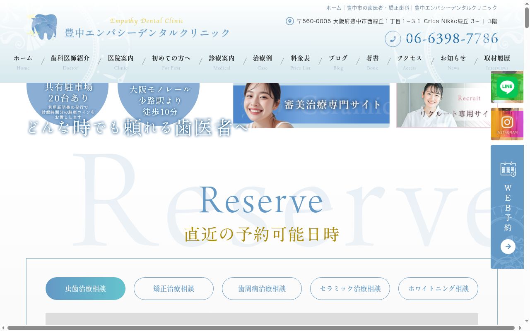Open 初めての方へ For First menu
This screenshot has height=331, width=530.
point(171,62)
